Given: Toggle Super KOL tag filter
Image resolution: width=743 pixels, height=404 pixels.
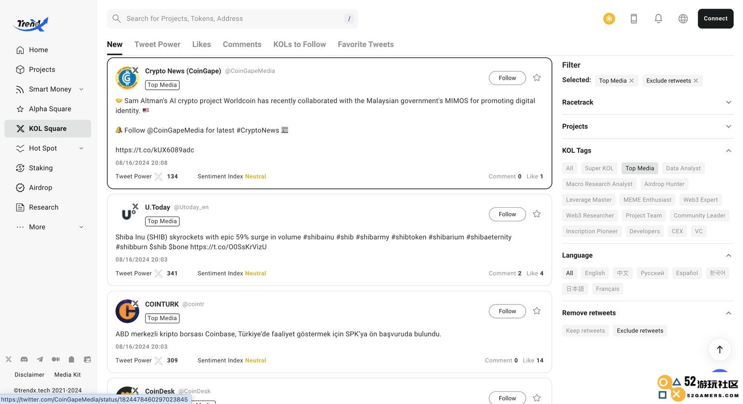Looking at the screenshot, I should 599,168.
